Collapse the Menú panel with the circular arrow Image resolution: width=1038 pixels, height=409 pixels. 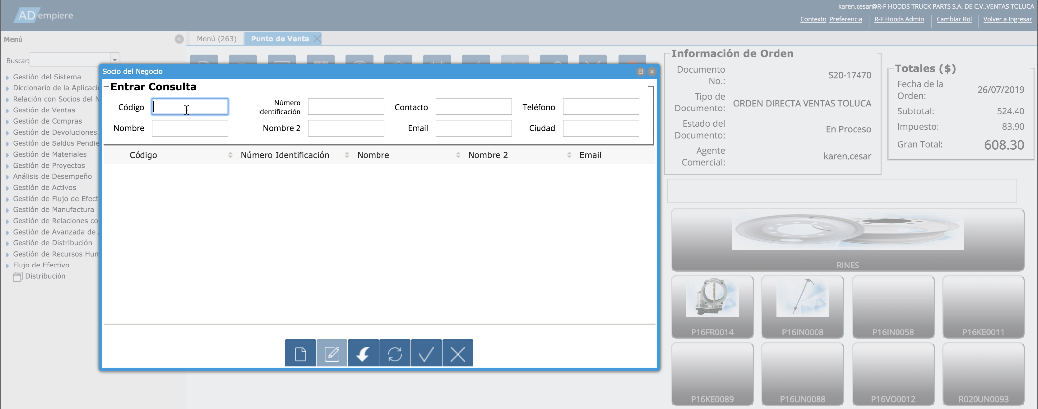click(x=179, y=39)
